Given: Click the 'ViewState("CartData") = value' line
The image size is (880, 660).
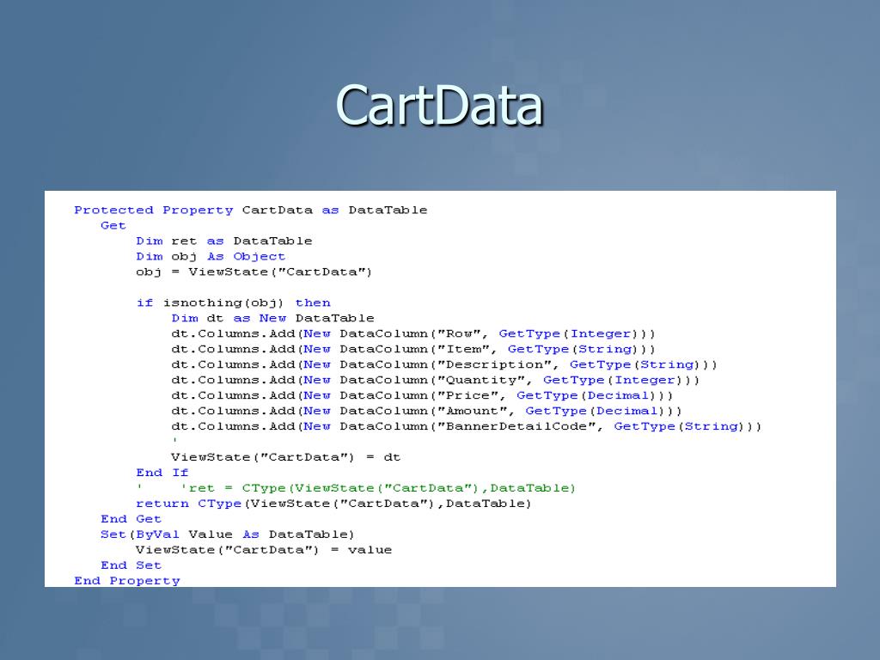Looking at the screenshot, I should (264, 549).
